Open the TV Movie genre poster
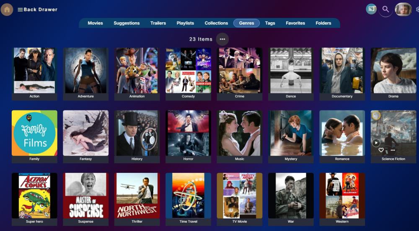The height and width of the screenshot is (231, 419). [x=240, y=195]
